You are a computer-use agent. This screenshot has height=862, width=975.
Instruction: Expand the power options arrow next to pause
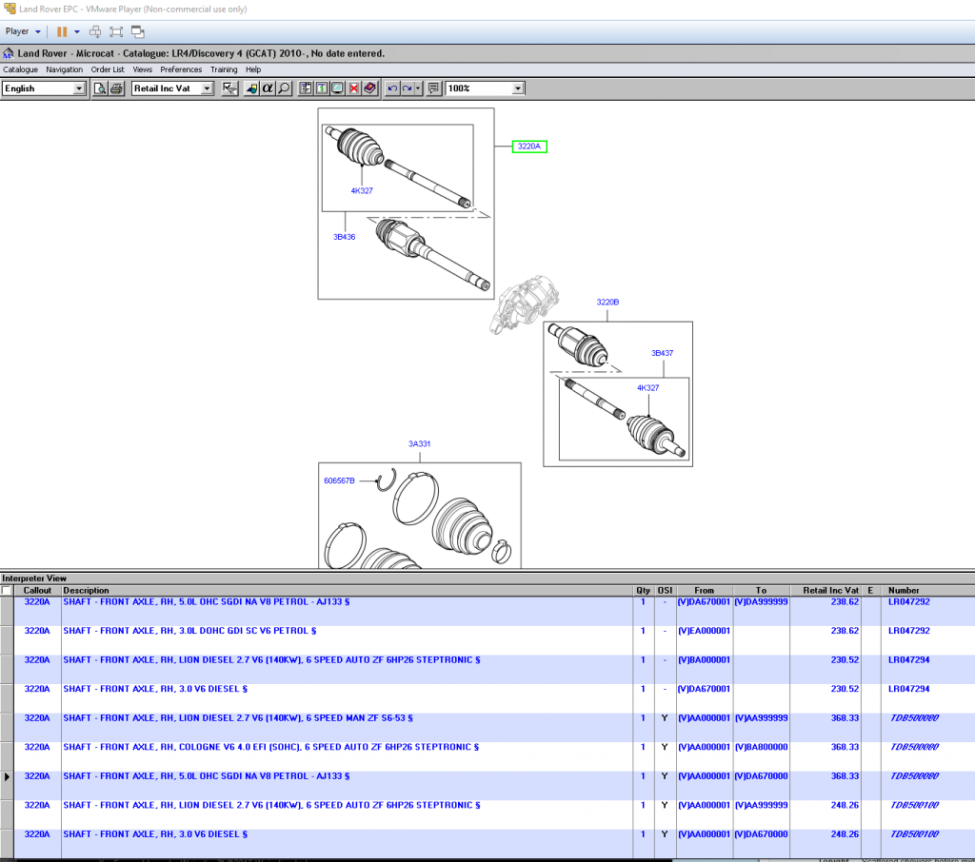[x=77, y=31]
